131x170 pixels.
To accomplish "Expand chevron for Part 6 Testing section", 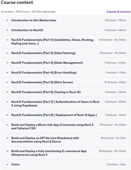I will [x=7, y=92].
